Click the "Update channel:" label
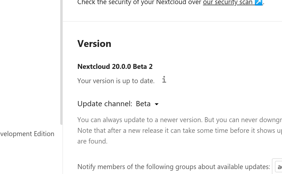The height and width of the screenshot is (174, 282). point(105,104)
